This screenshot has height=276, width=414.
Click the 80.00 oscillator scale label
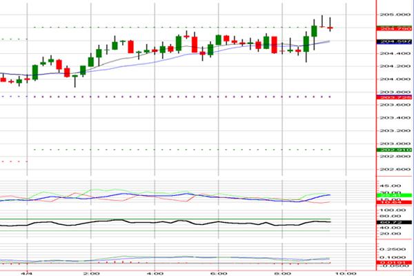[x=390, y=216]
